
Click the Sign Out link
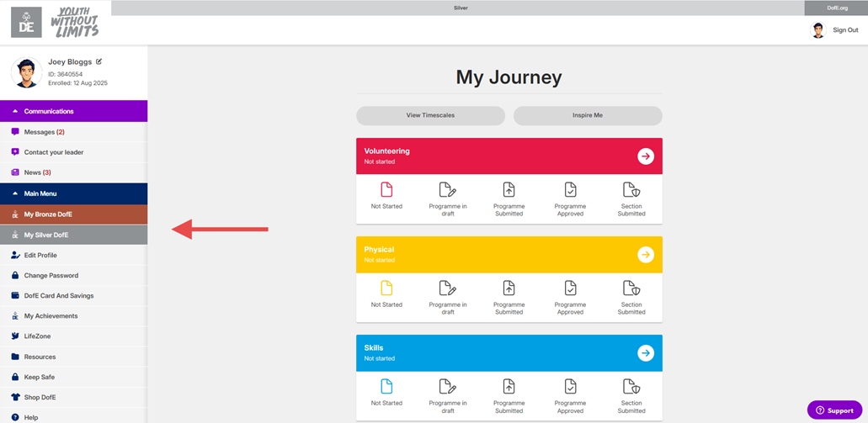(x=845, y=30)
